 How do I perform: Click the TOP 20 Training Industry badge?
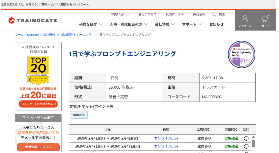point(38,70)
